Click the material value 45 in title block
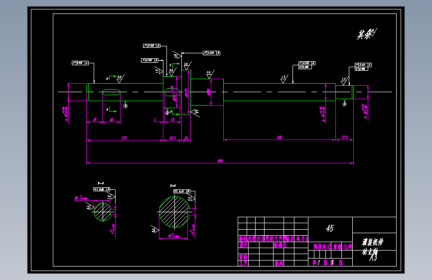 coord(330,228)
